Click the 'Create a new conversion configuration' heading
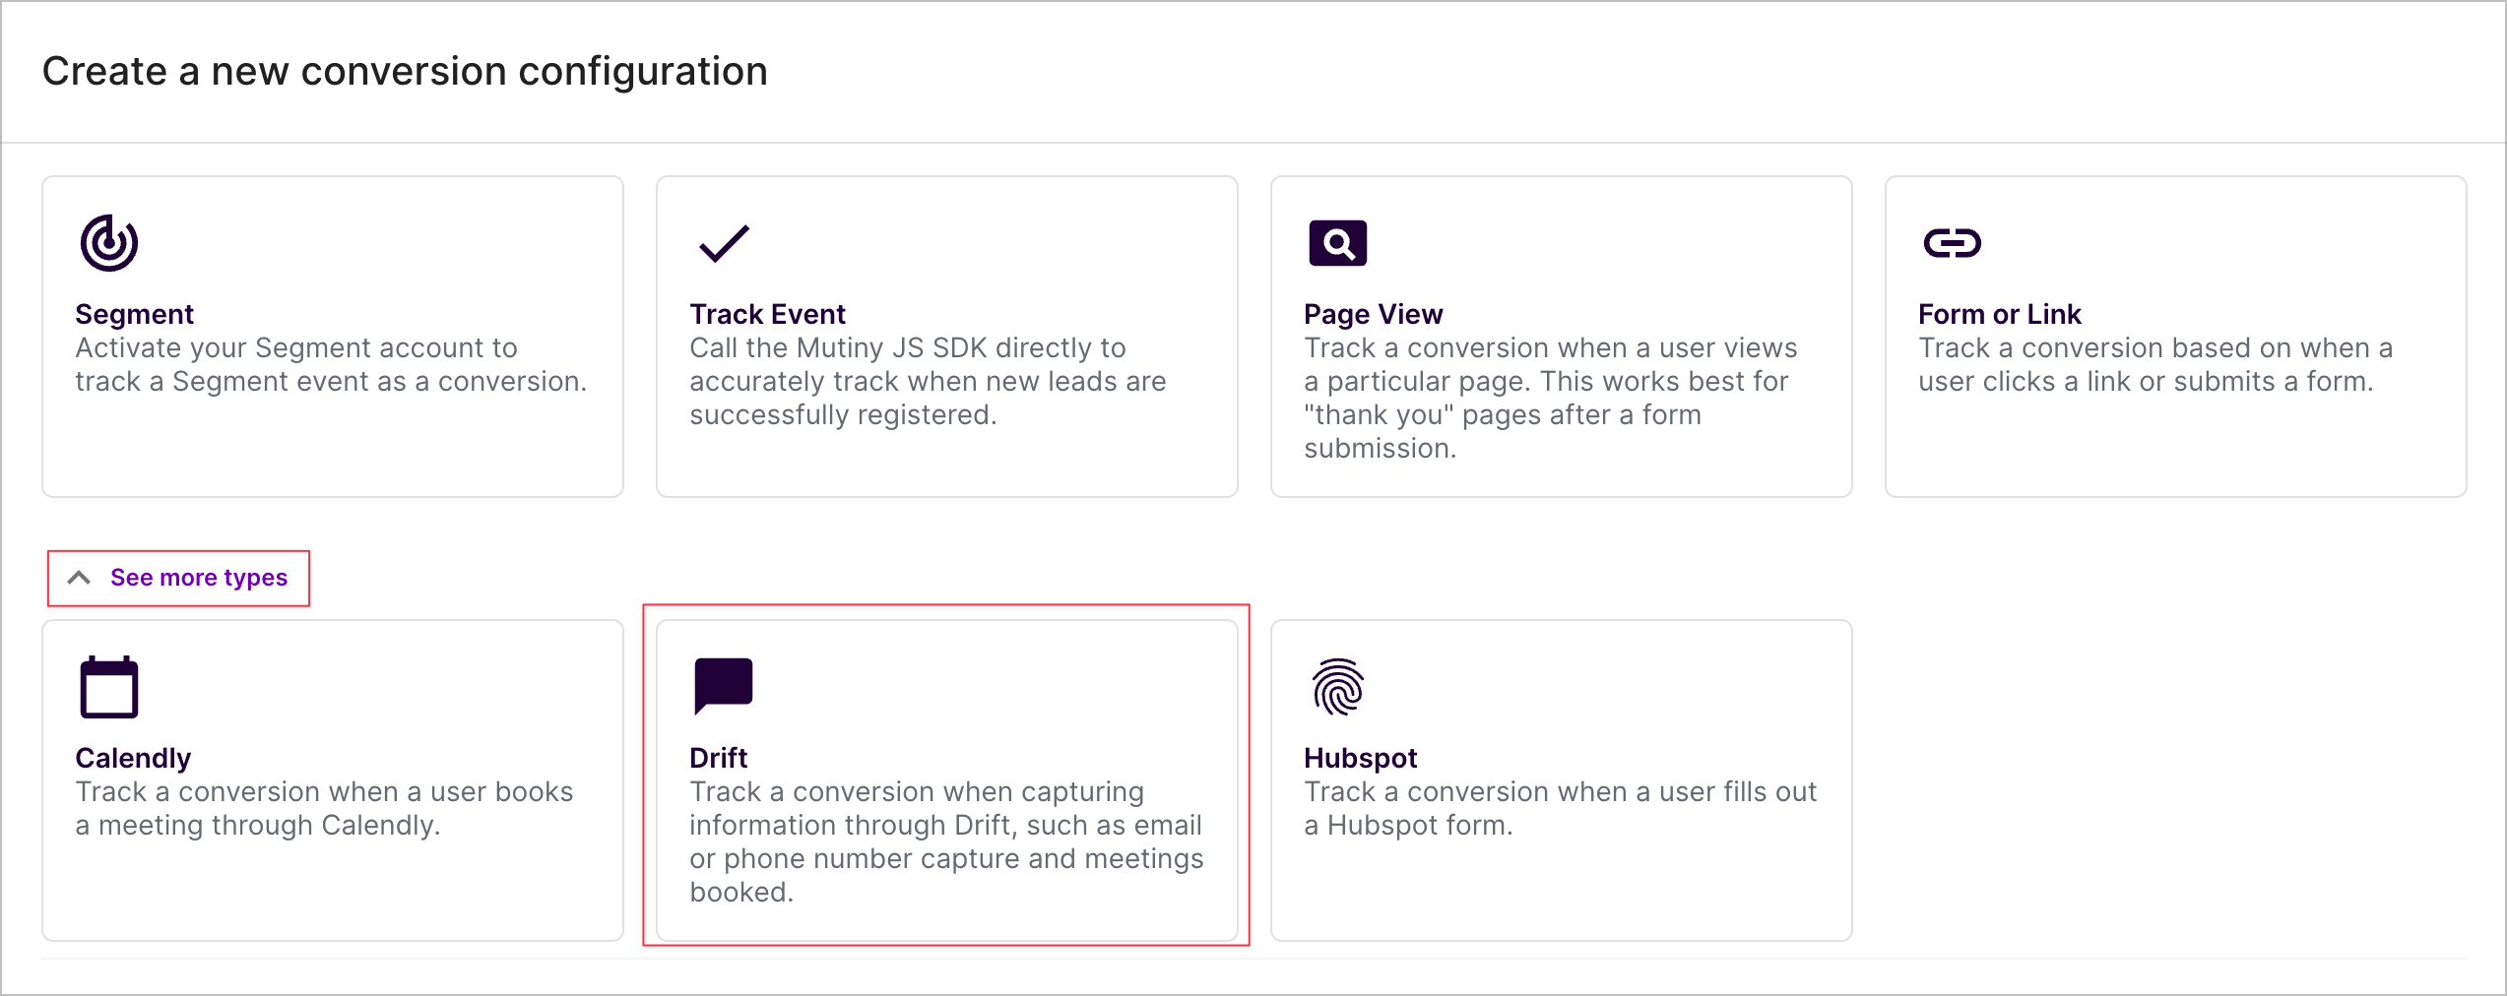 click(405, 71)
